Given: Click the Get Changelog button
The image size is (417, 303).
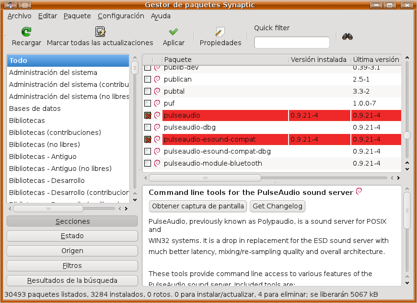Looking at the screenshot, I should pyautogui.click(x=278, y=206).
